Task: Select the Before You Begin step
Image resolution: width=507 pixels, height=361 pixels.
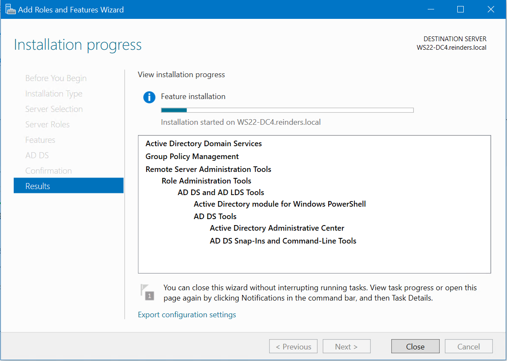Action: 56,78
